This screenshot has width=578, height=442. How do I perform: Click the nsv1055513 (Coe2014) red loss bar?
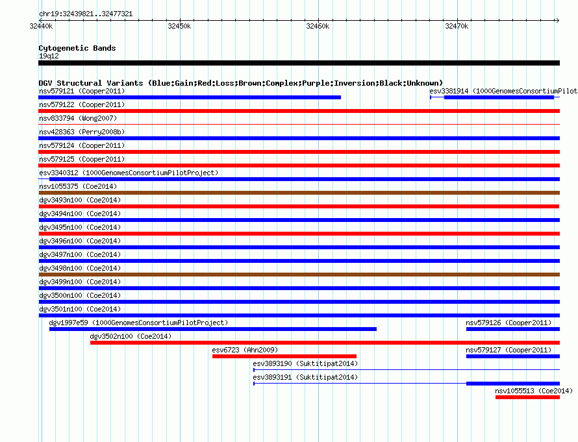pos(528,397)
